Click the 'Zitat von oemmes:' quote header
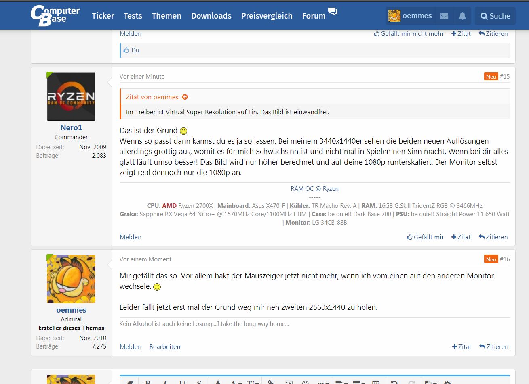Viewport: 529px width, 384px height. point(153,97)
